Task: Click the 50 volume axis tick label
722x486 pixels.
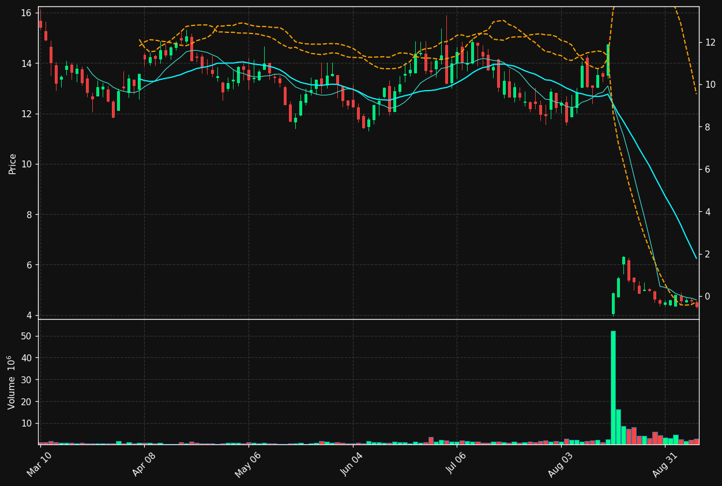Action: pos(27,336)
